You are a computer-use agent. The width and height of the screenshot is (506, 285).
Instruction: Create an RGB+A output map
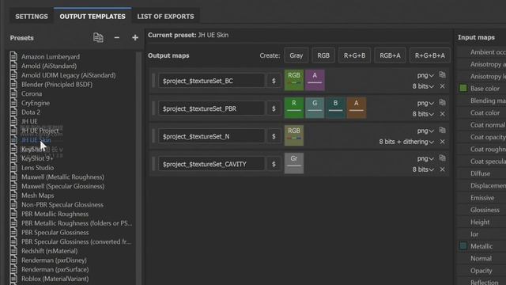tap(390, 55)
